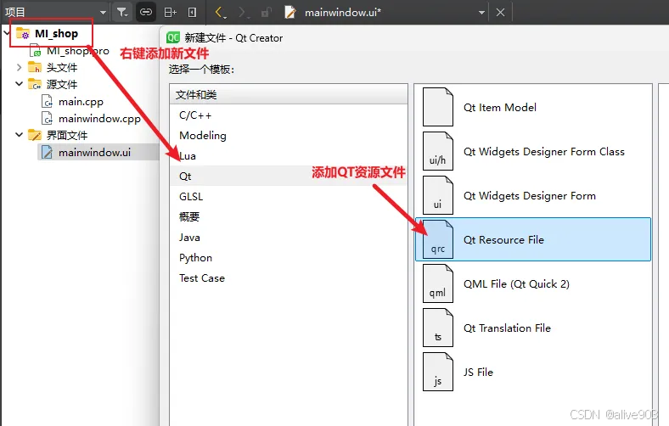
Task: Click the Qt Item Model blank icon
Action: pyautogui.click(x=438, y=107)
